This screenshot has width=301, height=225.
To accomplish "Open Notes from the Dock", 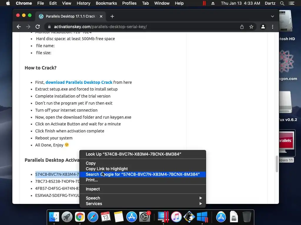I will 119,217.
